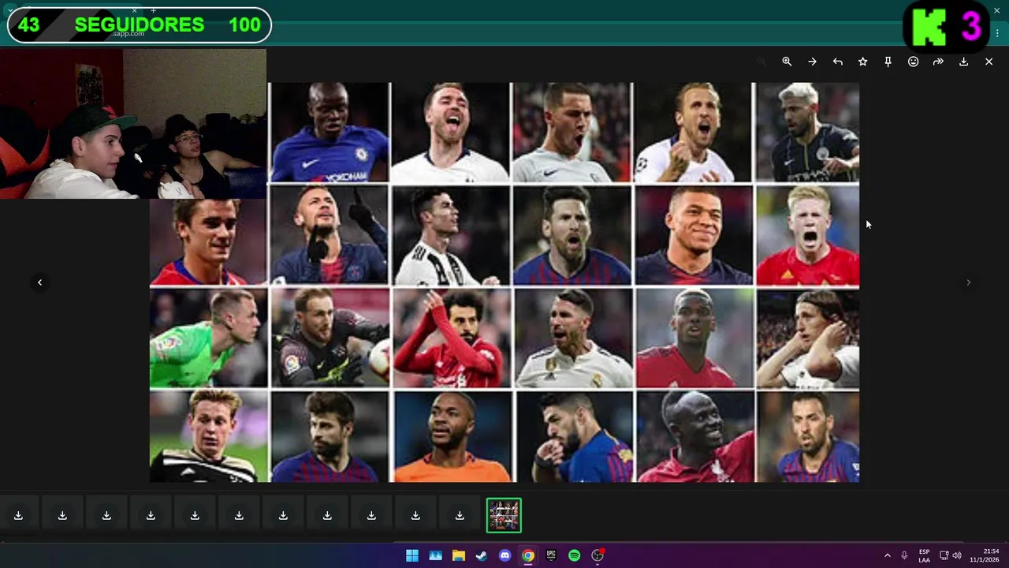Click the footballers collage image
Viewport: 1009px width, 568px height.
pyautogui.click(x=504, y=282)
